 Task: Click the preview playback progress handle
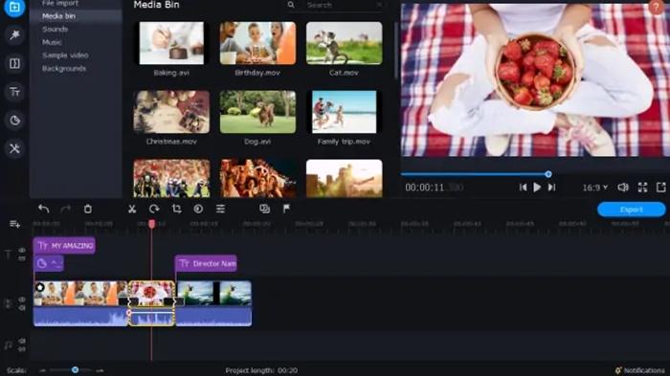[x=548, y=174]
